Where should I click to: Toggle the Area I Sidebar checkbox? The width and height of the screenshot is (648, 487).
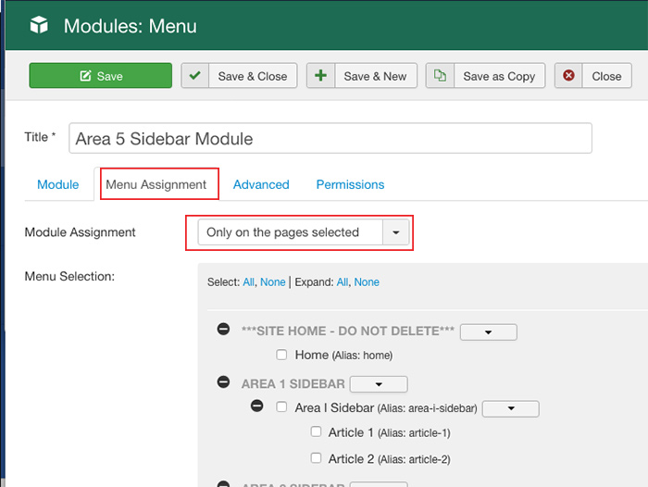282,407
